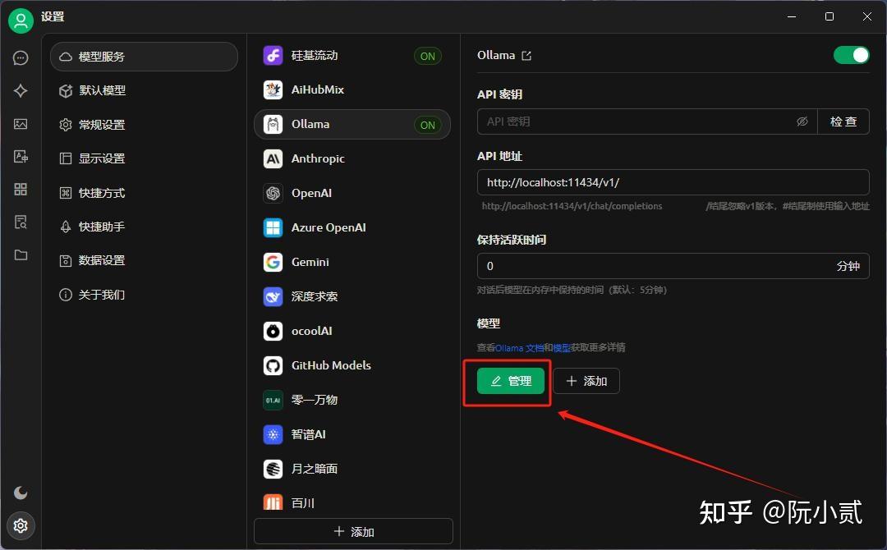Open Ollama external link icon
This screenshot has width=887, height=550.
click(x=526, y=55)
